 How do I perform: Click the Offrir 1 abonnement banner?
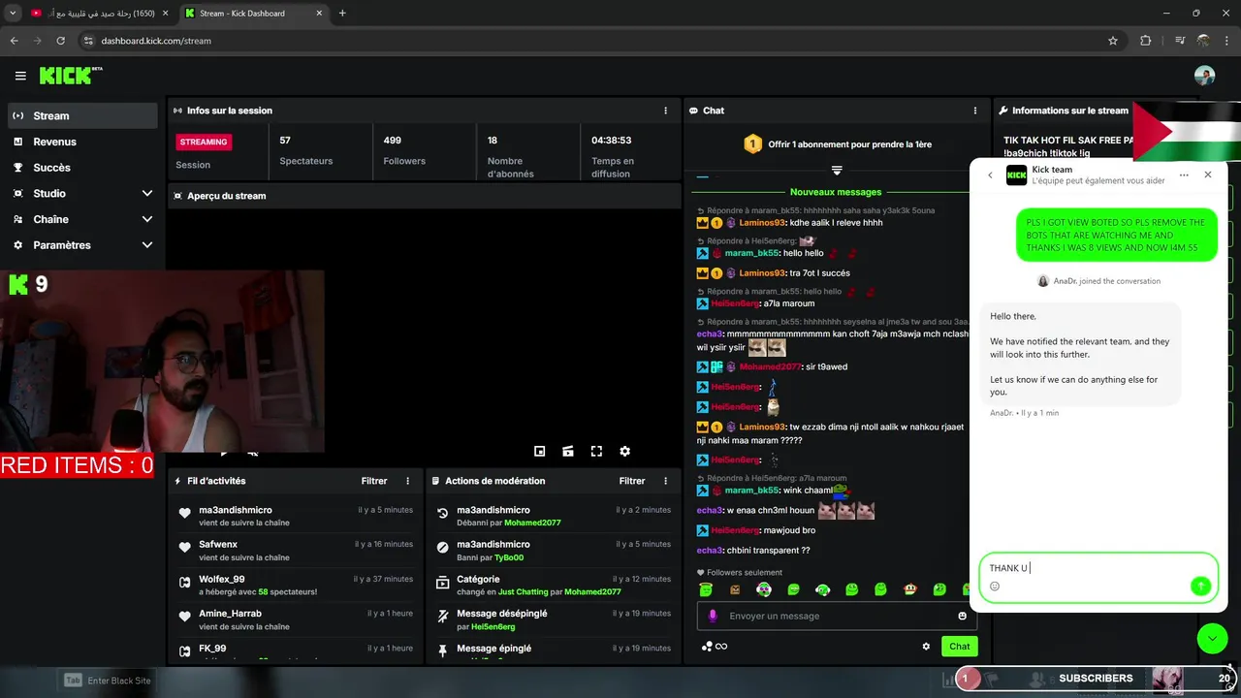click(838, 144)
